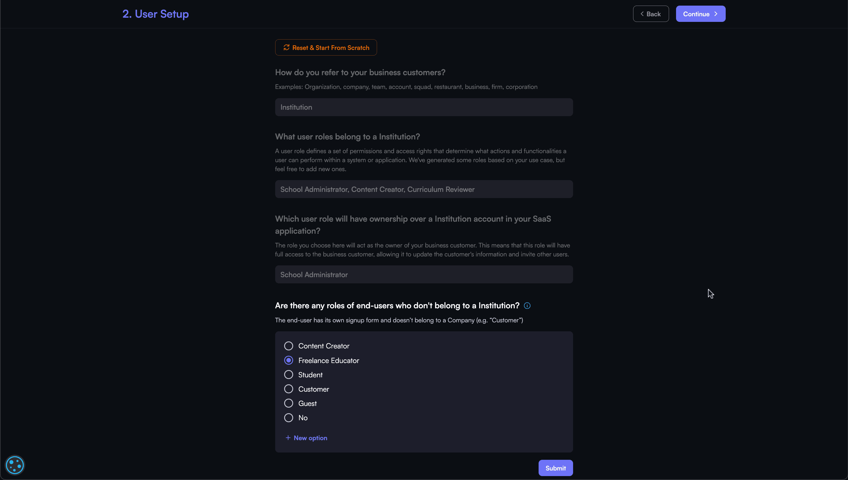The height and width of the screenshot is (480, 848).
Task: Click the Submit button to confirm setup
Action: (x=555, y=468)
